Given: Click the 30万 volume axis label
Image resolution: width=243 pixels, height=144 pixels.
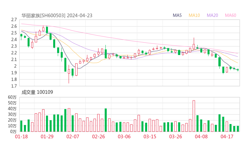Looking at the screenshot, I should click(x=12, y=115).
